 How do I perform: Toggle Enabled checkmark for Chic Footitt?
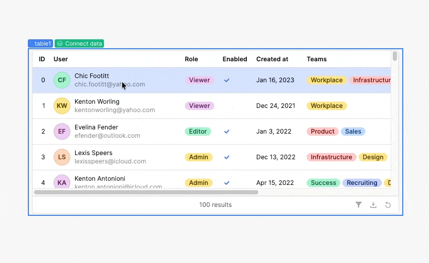click(227, 80)
